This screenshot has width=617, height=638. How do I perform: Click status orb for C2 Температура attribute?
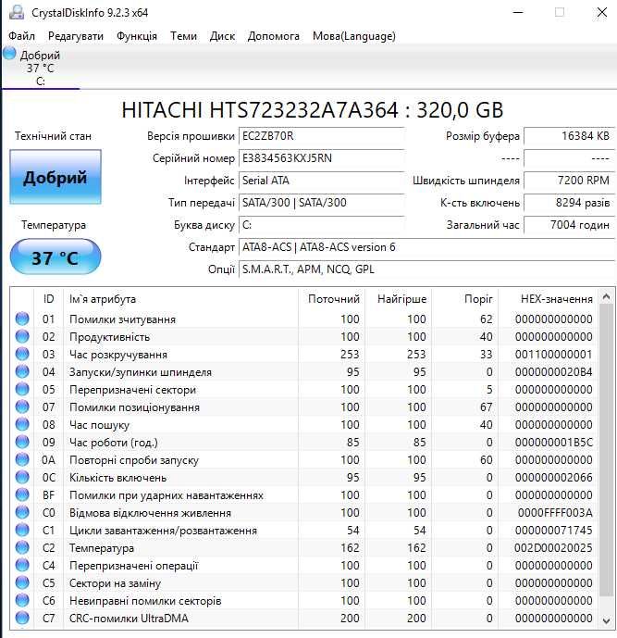22,547
